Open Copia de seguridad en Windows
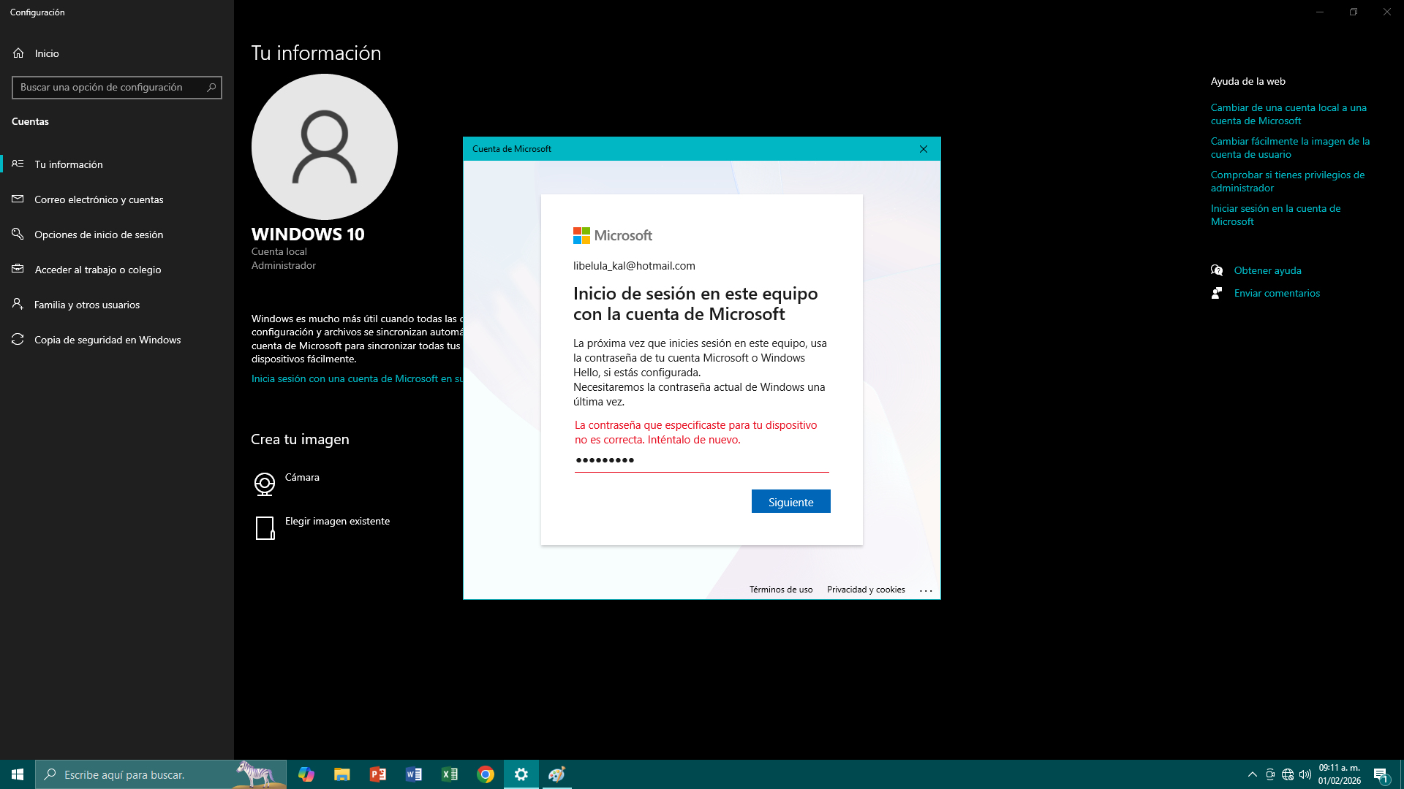The image size is (1404, 789). pos(117,340)
